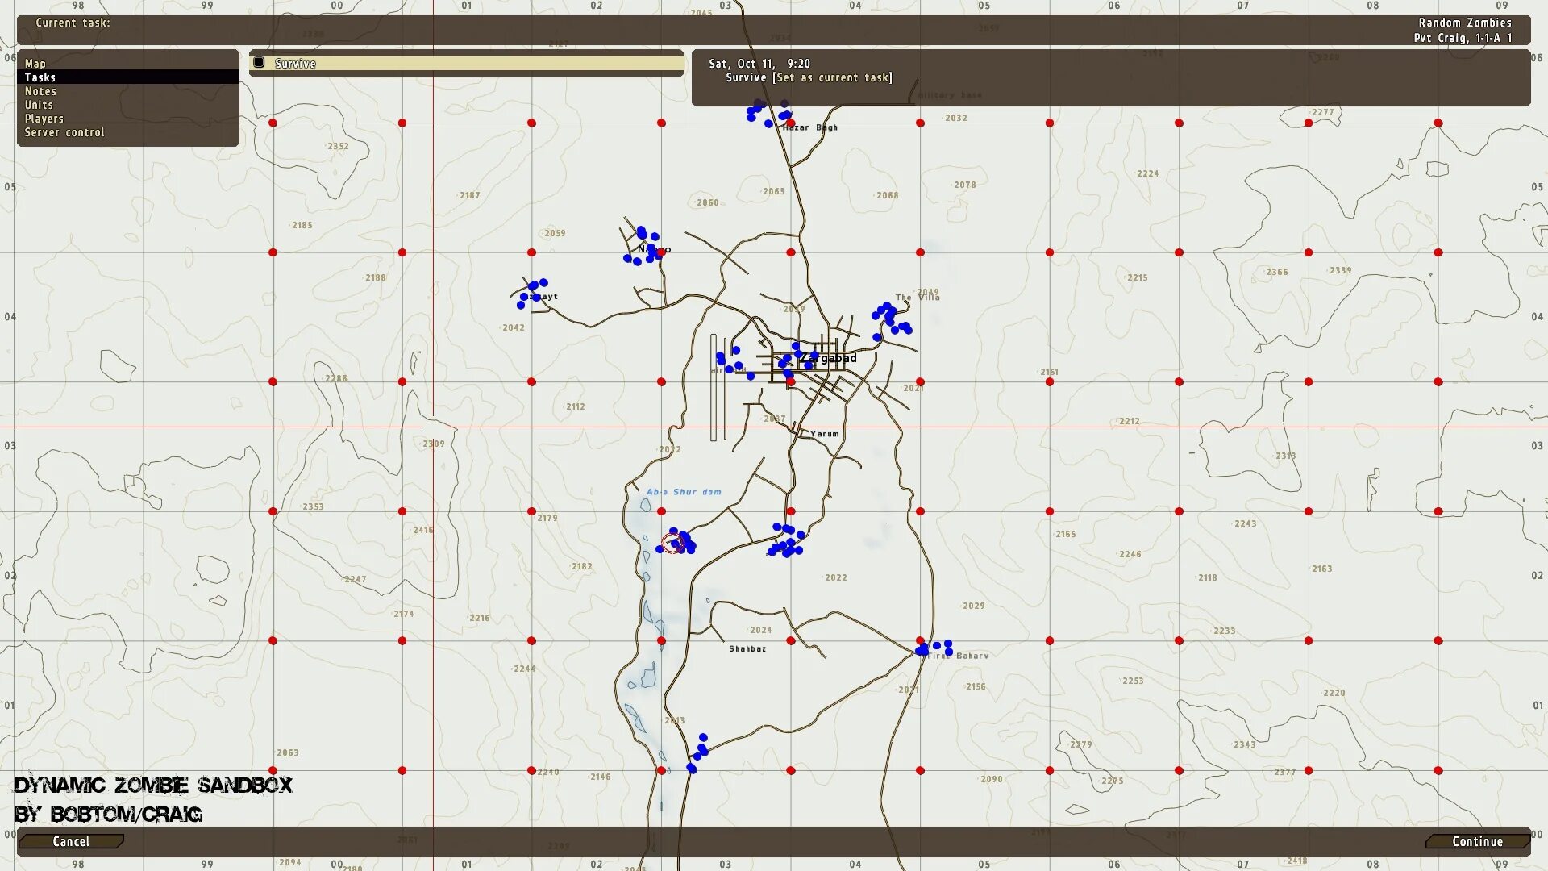This screenshot has height=871, width=1548.
Task: Click the Shahbaz map label
Action: click(747, 649)
